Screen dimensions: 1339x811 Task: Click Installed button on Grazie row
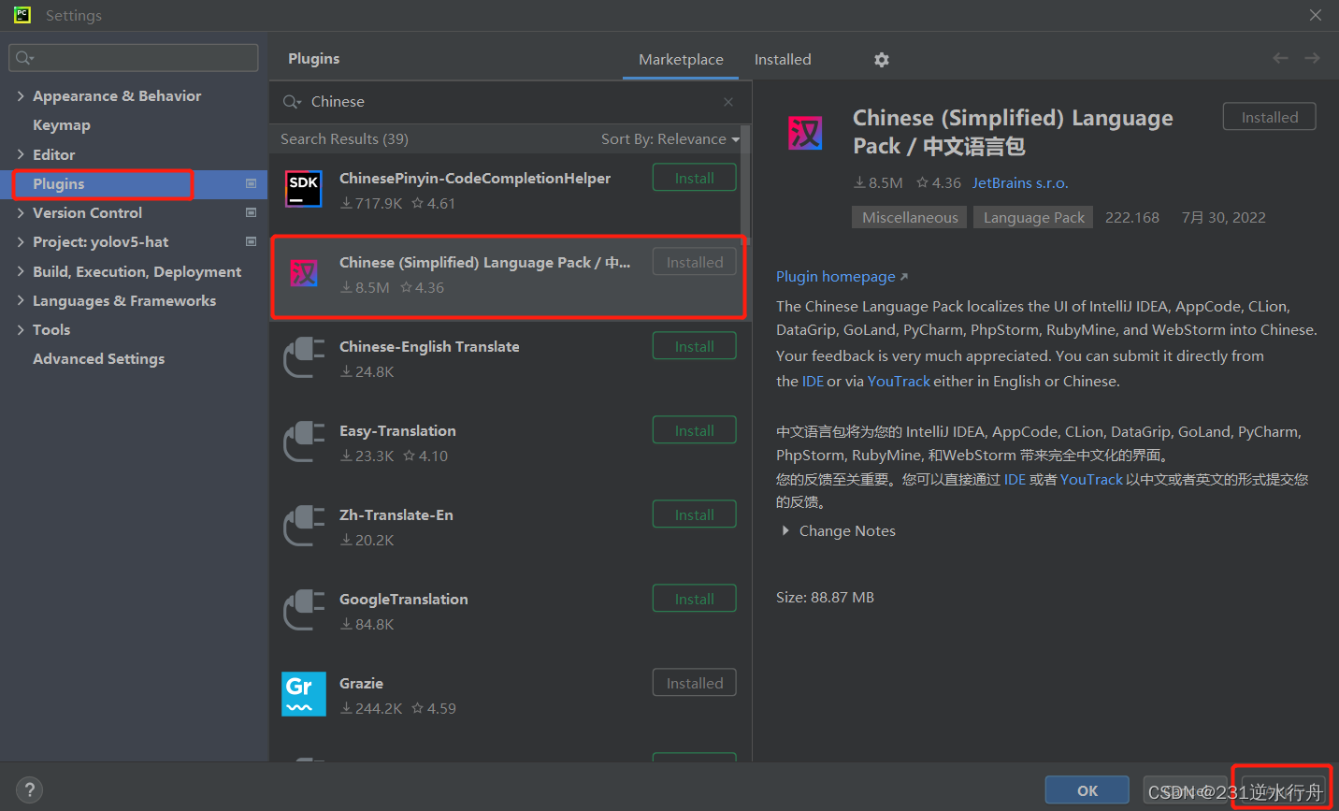tap(694, 683)
